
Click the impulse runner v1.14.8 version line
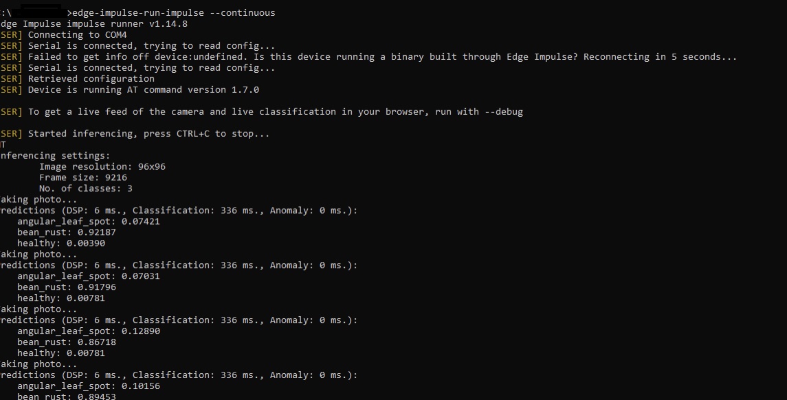click(94, 24)
